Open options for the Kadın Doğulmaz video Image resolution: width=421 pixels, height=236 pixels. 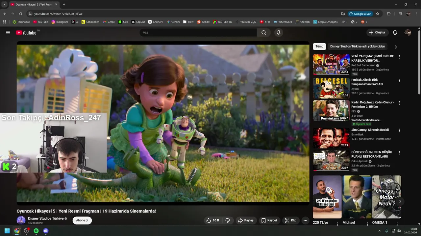tap(399, 103)
